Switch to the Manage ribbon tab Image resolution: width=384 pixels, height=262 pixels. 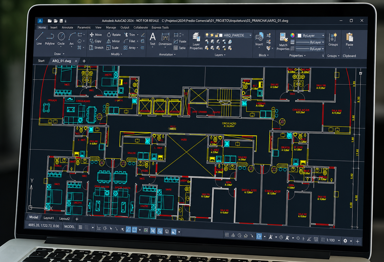(111, 28)
